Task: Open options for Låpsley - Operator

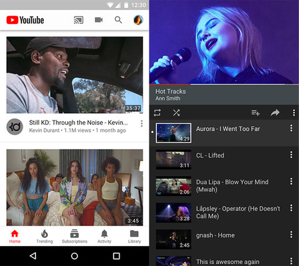Action: (291, 208)
